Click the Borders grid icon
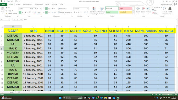 coord(30,12)
